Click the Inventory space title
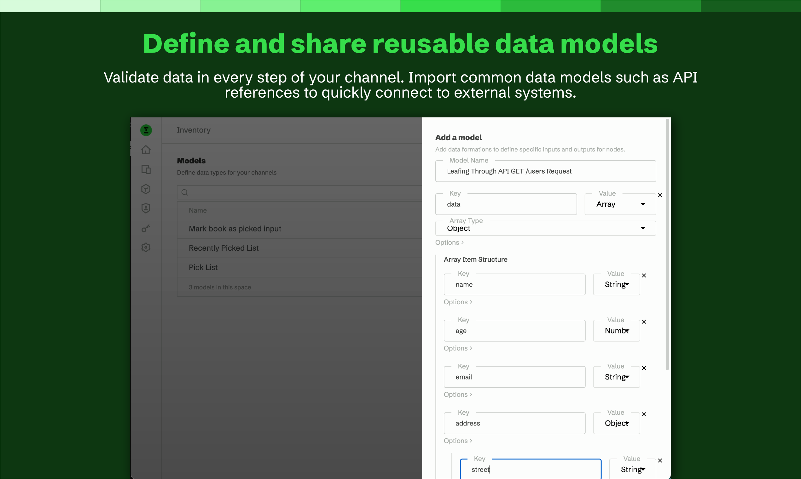Screen dimensions: 801x479 coord(194,130)
